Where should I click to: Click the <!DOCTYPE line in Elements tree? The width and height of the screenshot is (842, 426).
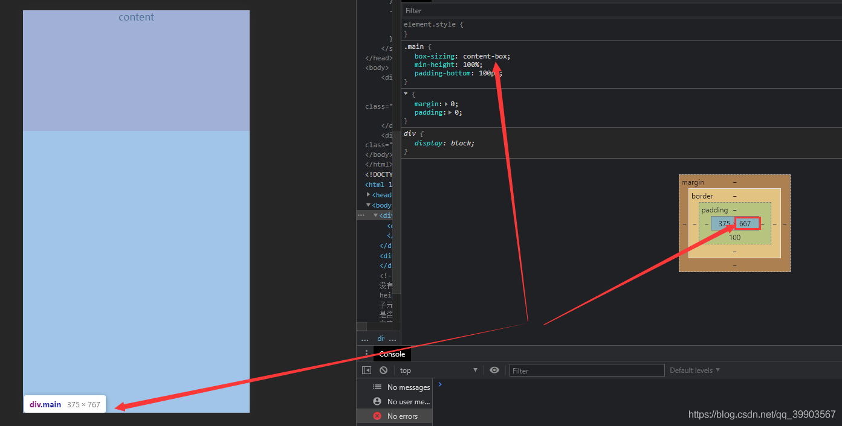tap(379, 174)
